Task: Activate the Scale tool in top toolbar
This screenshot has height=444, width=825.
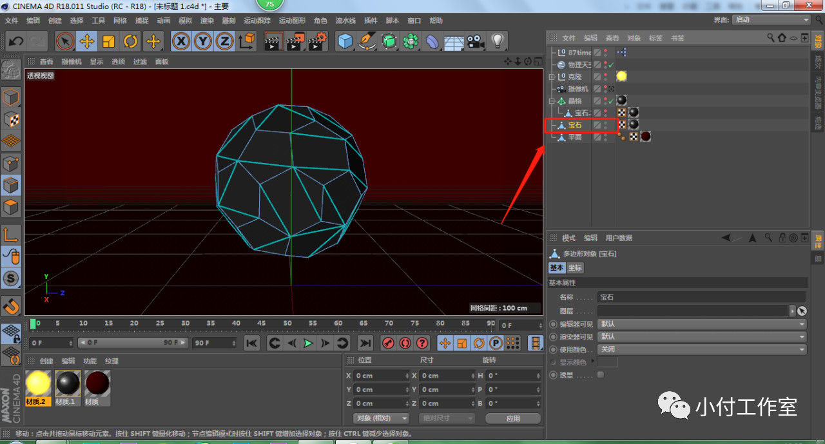Action: click(109, 42)
